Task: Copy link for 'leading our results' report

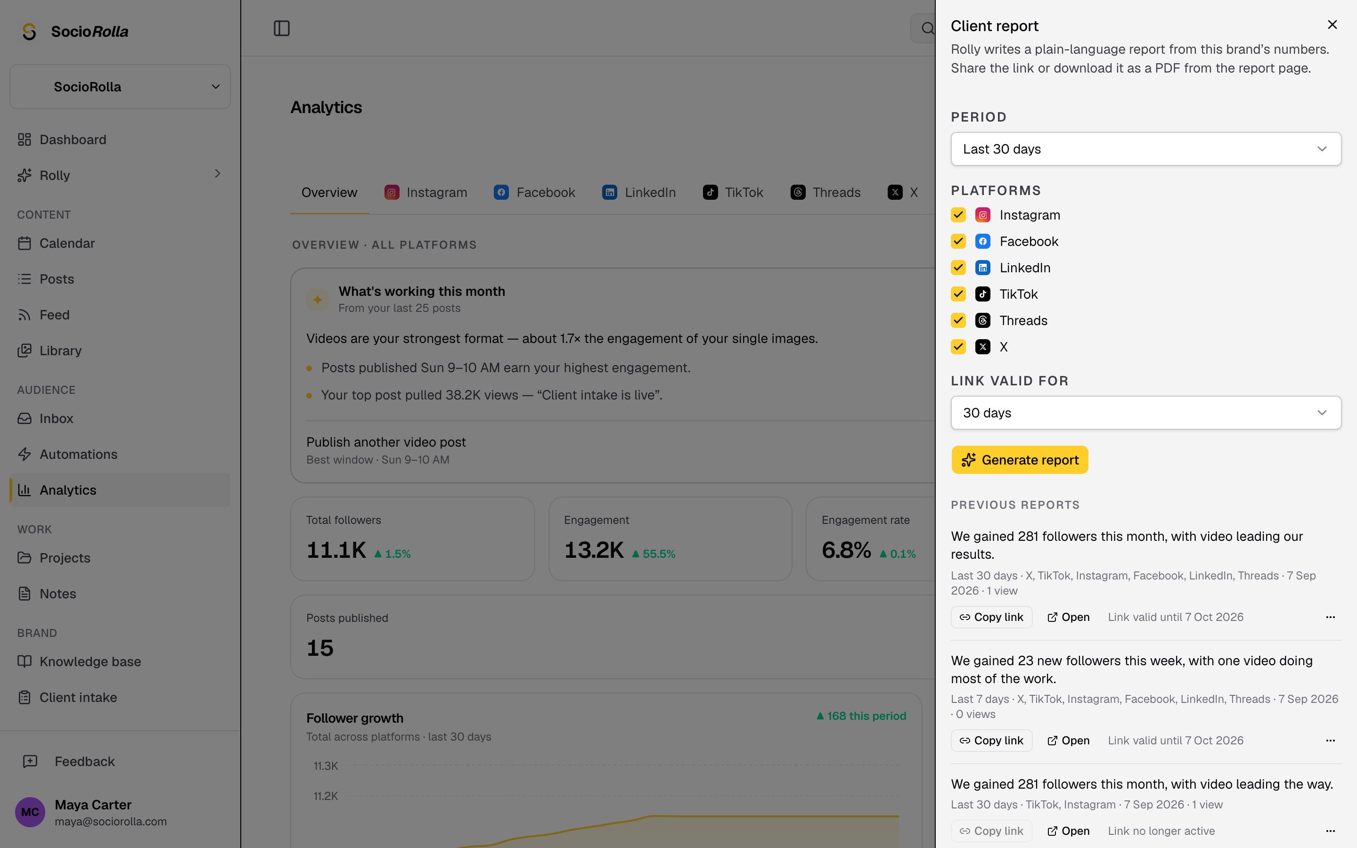Action: (x=991, y=617)
